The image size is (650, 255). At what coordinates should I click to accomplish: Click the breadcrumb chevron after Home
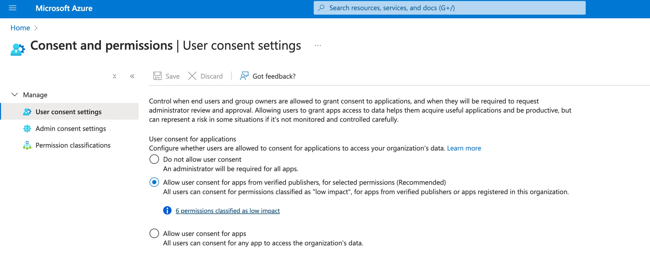[x=36, y=28]
